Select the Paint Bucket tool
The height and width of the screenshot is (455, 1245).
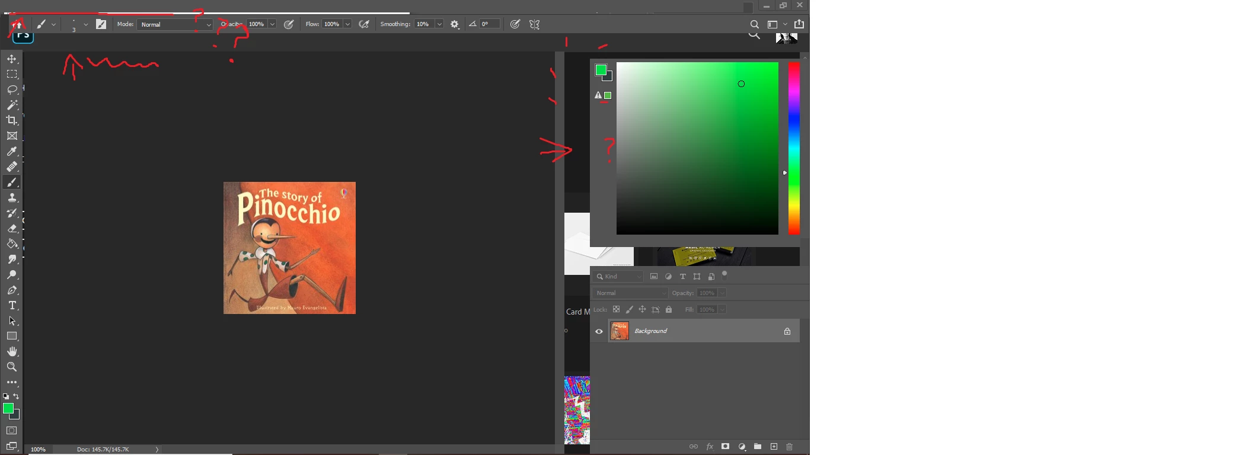coord(12,244)
